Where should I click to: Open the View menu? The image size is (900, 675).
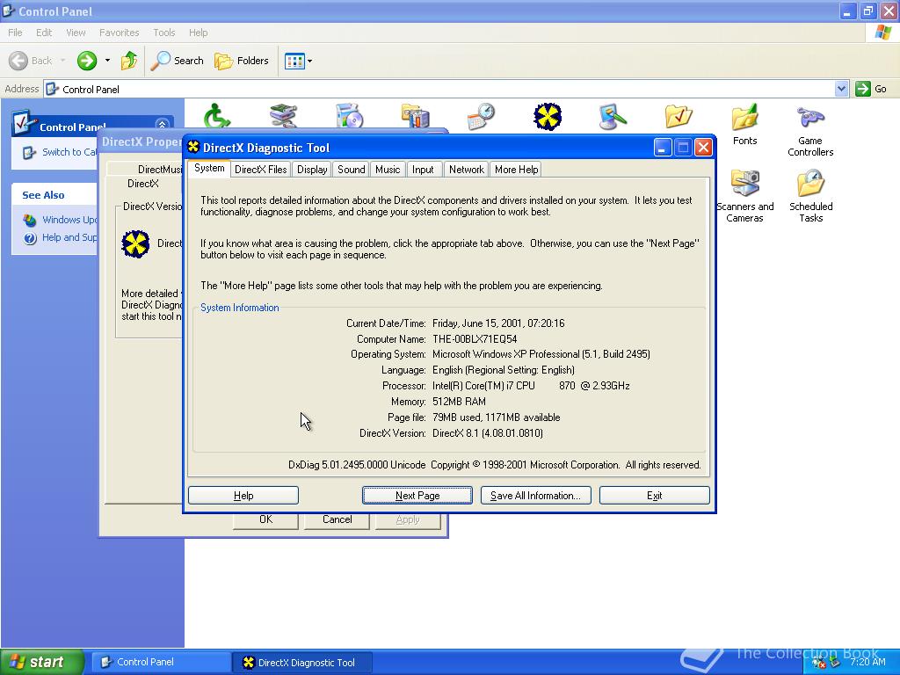76,33
